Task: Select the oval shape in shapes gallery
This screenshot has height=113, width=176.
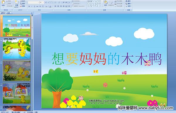Action: click(x=100, y=1)
